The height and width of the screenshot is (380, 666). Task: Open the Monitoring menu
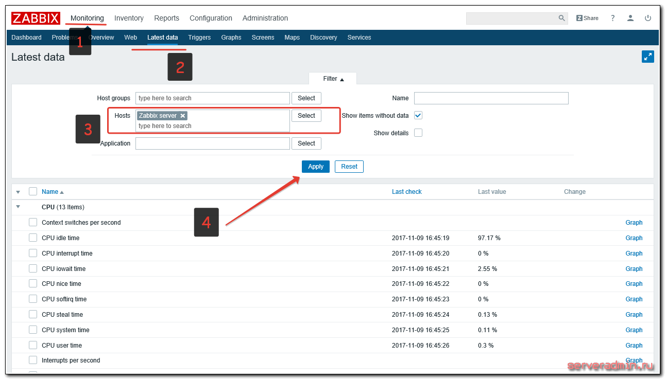tap(87, 18)
